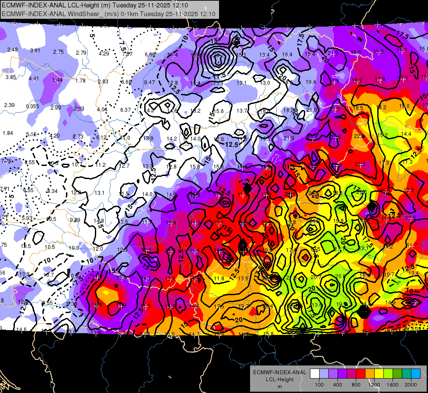Click the wind shear value 3.81
This screenshot has height=393, width=428.
point(35,51)
